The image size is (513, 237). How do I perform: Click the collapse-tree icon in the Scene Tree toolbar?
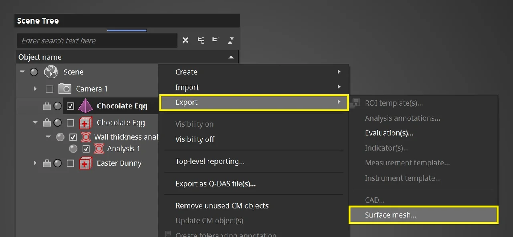216,40
